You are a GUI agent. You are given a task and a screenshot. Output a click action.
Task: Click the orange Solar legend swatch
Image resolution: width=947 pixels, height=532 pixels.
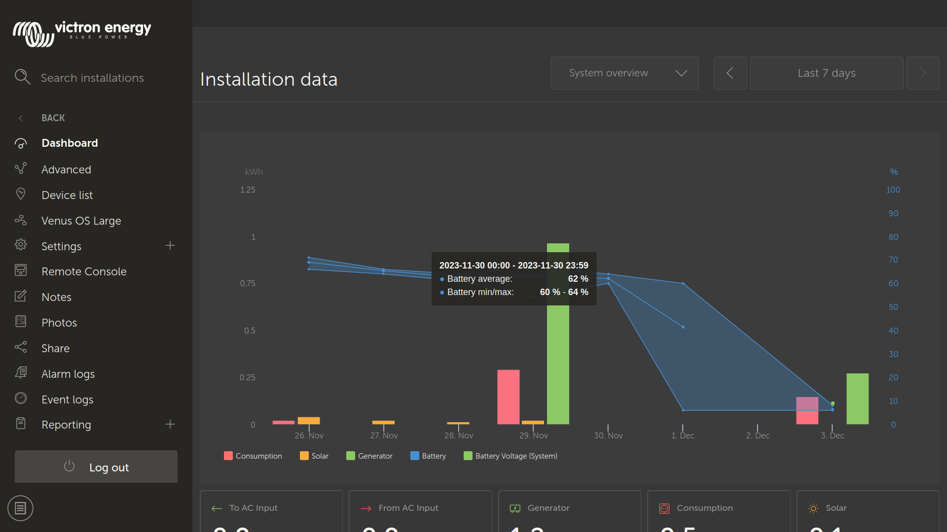pos(304,456)
